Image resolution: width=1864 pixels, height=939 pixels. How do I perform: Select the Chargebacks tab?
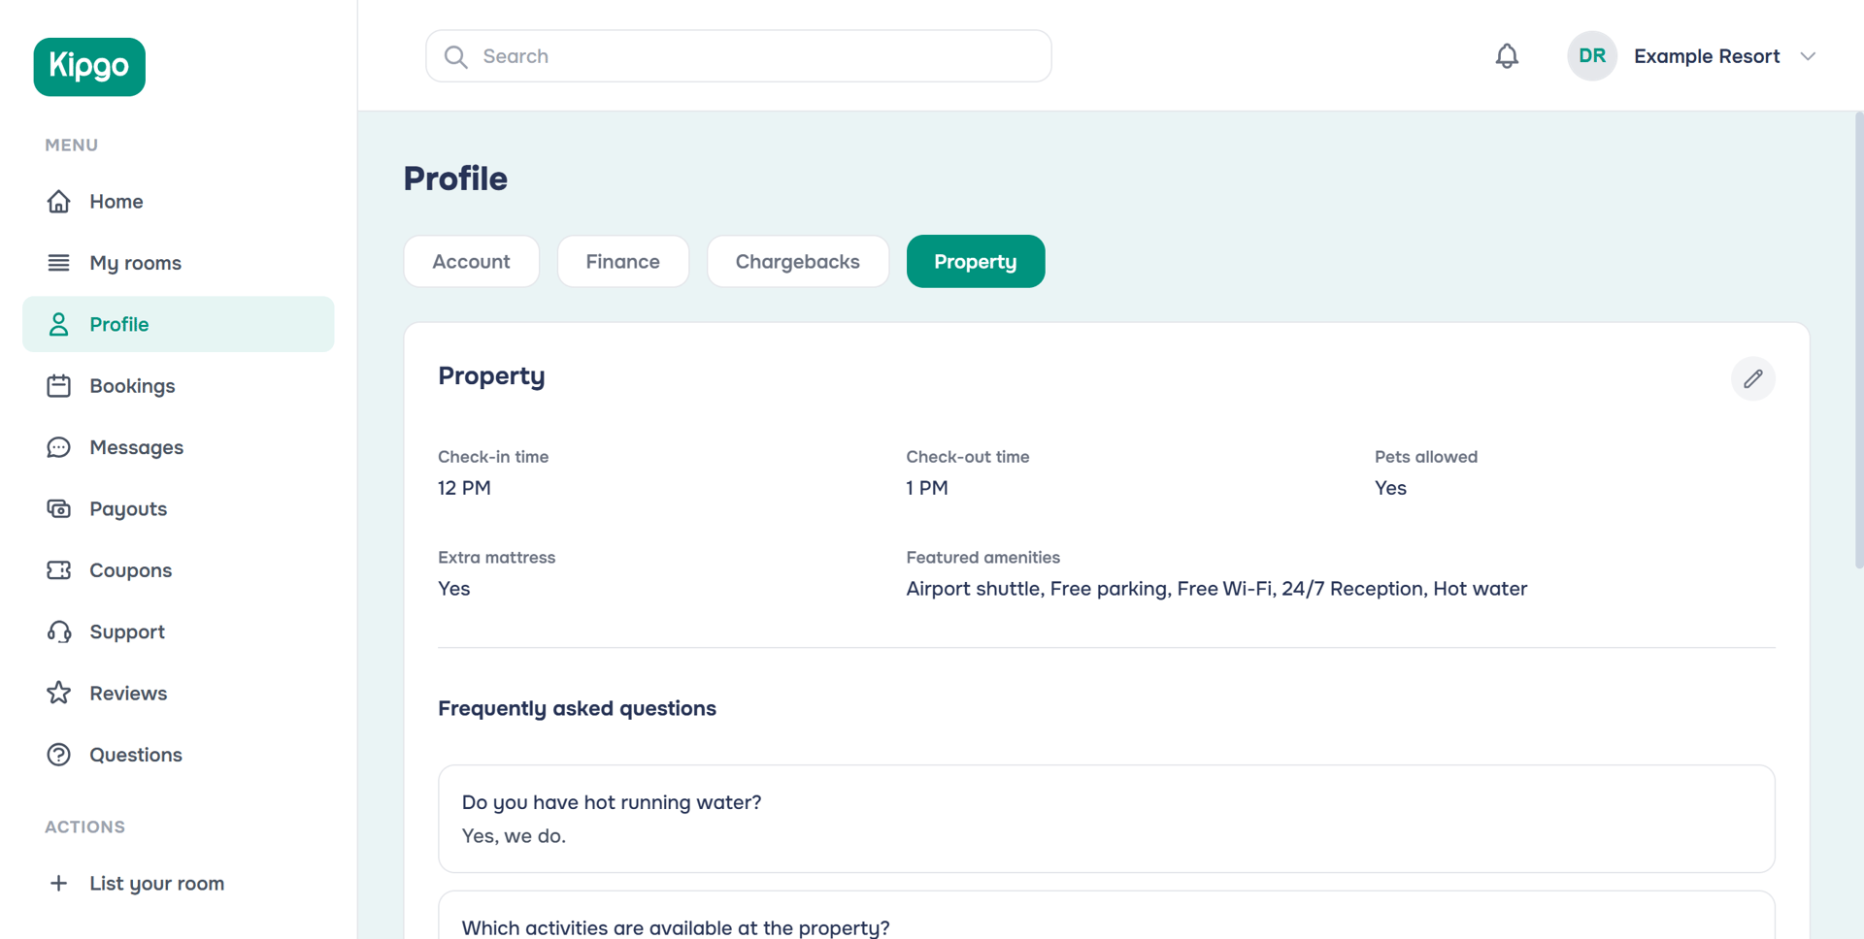point(797,262)
